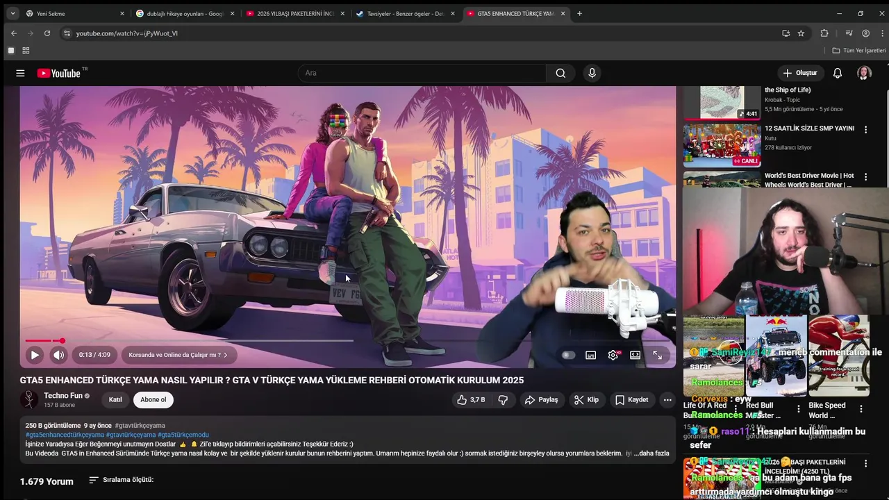
Task: Open options for World's Best Driver Movie
Action: [865, 176]
